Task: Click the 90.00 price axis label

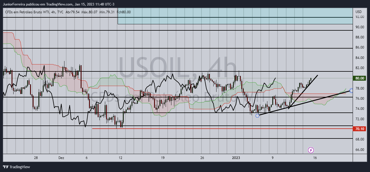Action: [x=360, y=27]
